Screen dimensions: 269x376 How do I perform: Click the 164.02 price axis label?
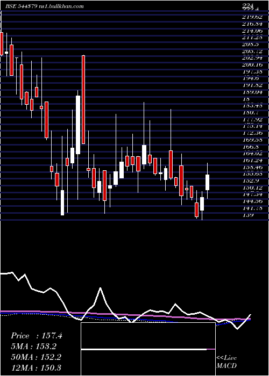pyautogui.click(x=252, y=153)
